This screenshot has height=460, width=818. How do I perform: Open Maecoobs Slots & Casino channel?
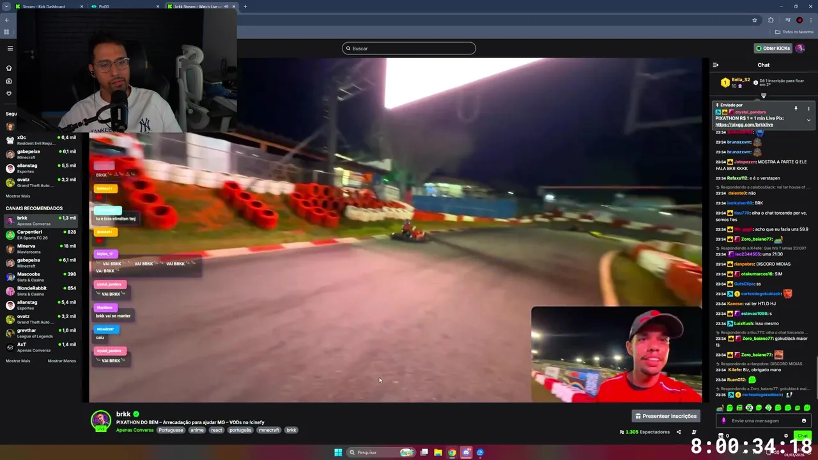[41, 277]
